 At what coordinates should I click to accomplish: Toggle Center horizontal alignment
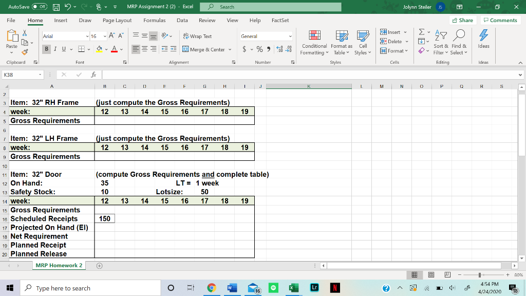[144, 49]
